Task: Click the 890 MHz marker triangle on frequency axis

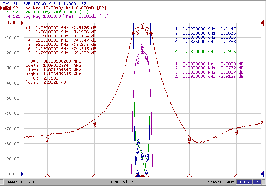Action: click(47, 175)
